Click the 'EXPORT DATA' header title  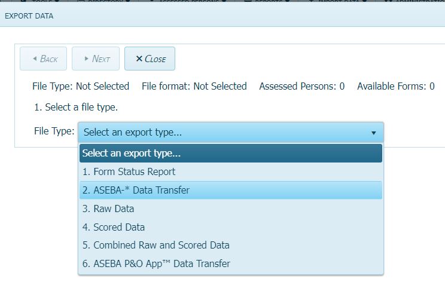coord(29,16)
